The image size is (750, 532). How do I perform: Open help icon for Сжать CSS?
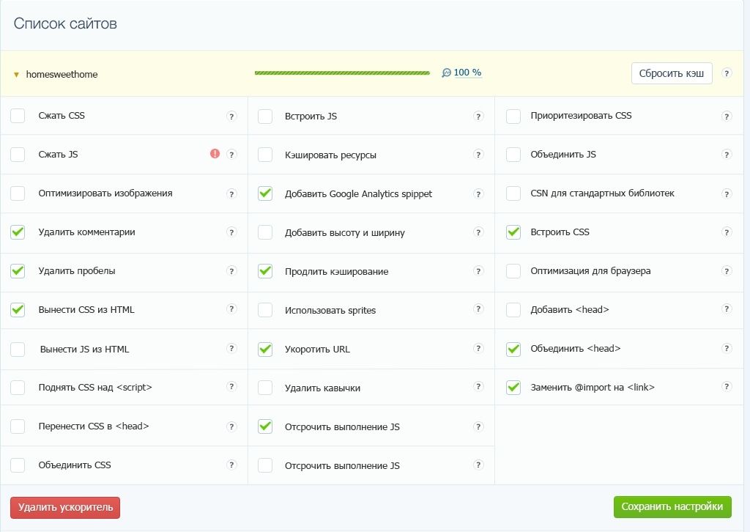(231, 116)
